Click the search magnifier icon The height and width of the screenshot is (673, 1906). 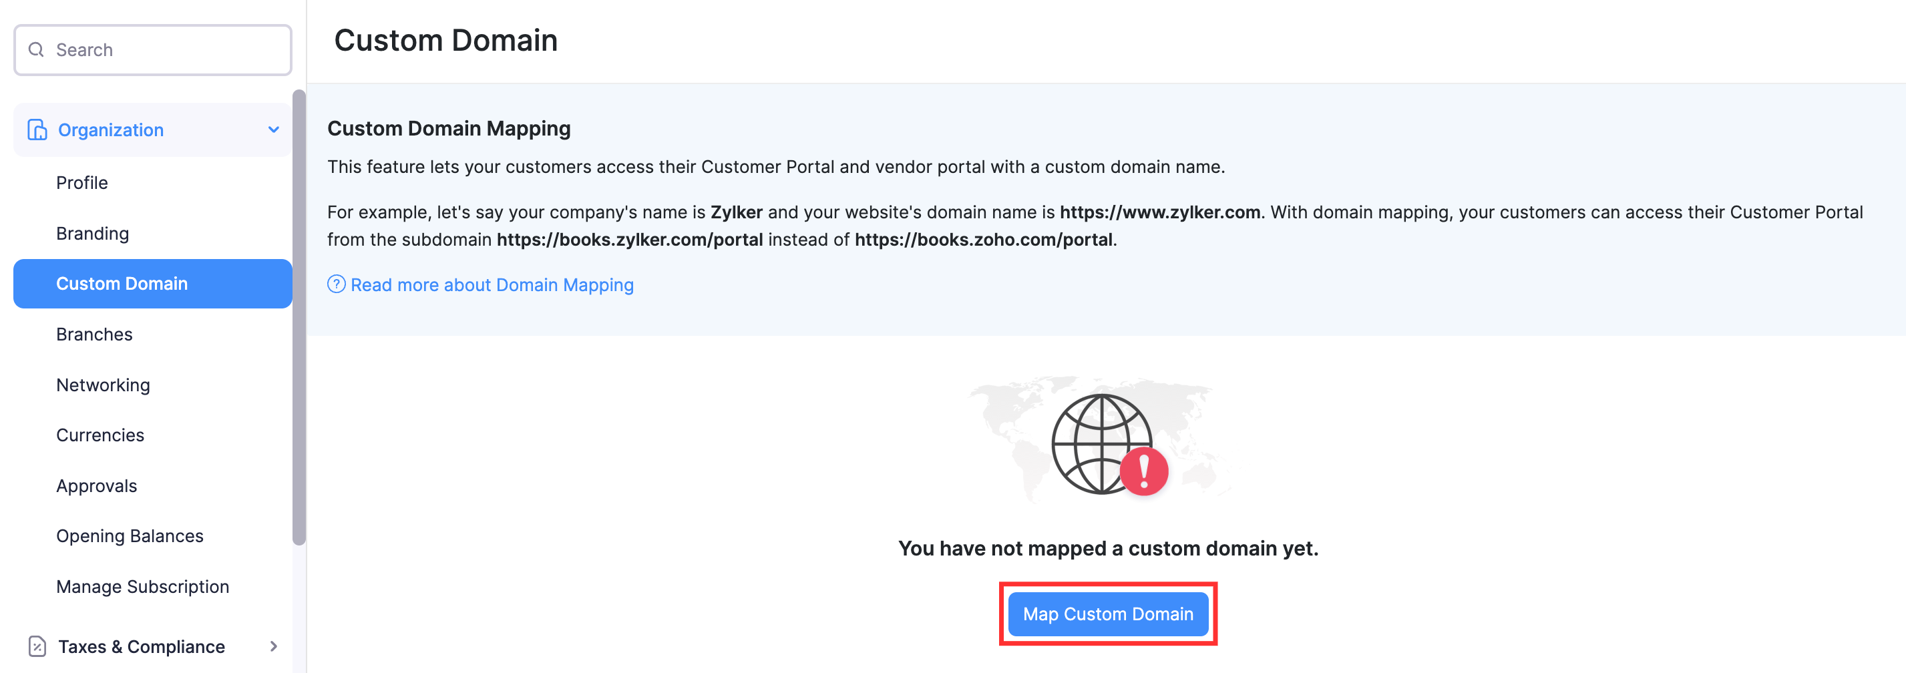pos(35,49)
